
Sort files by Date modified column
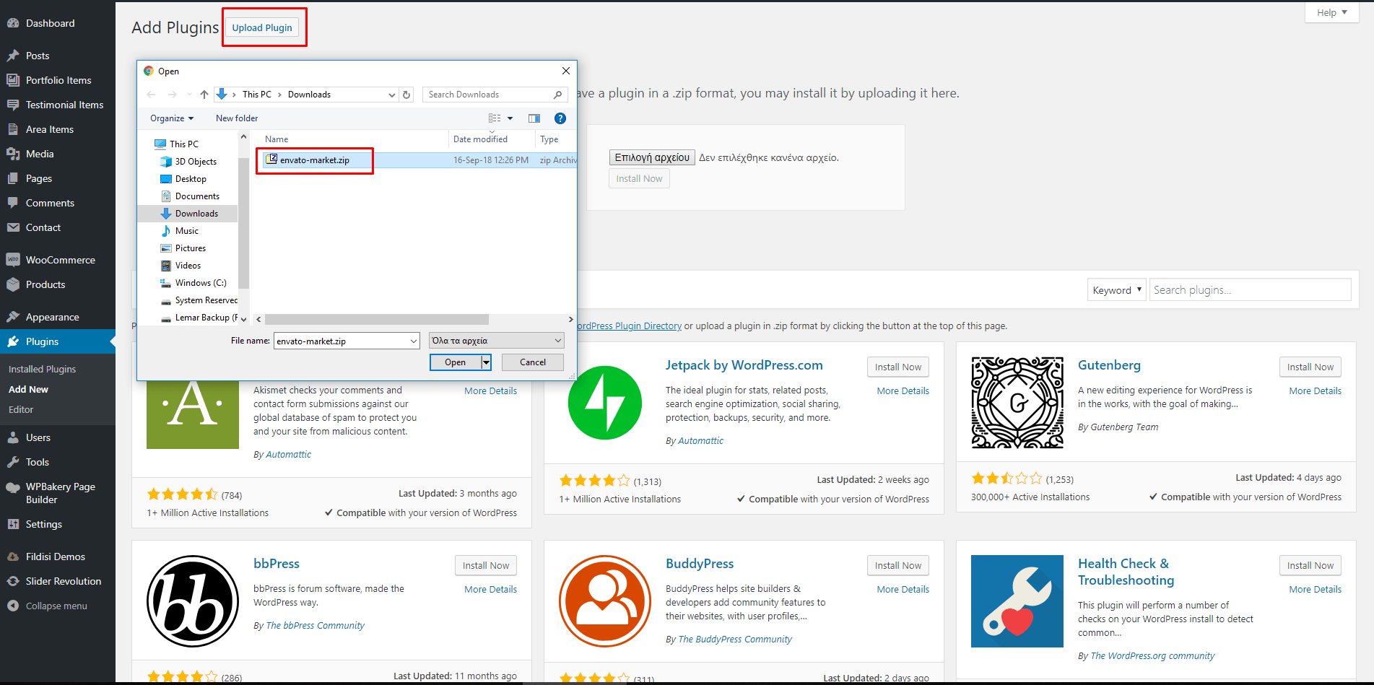[480, 139]
